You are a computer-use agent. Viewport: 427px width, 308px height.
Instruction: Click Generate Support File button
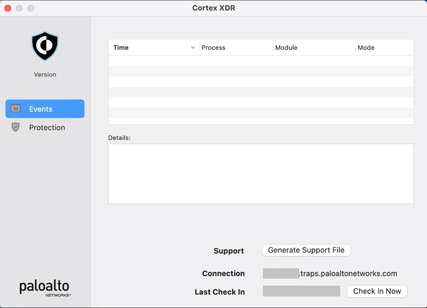(306, 250)
